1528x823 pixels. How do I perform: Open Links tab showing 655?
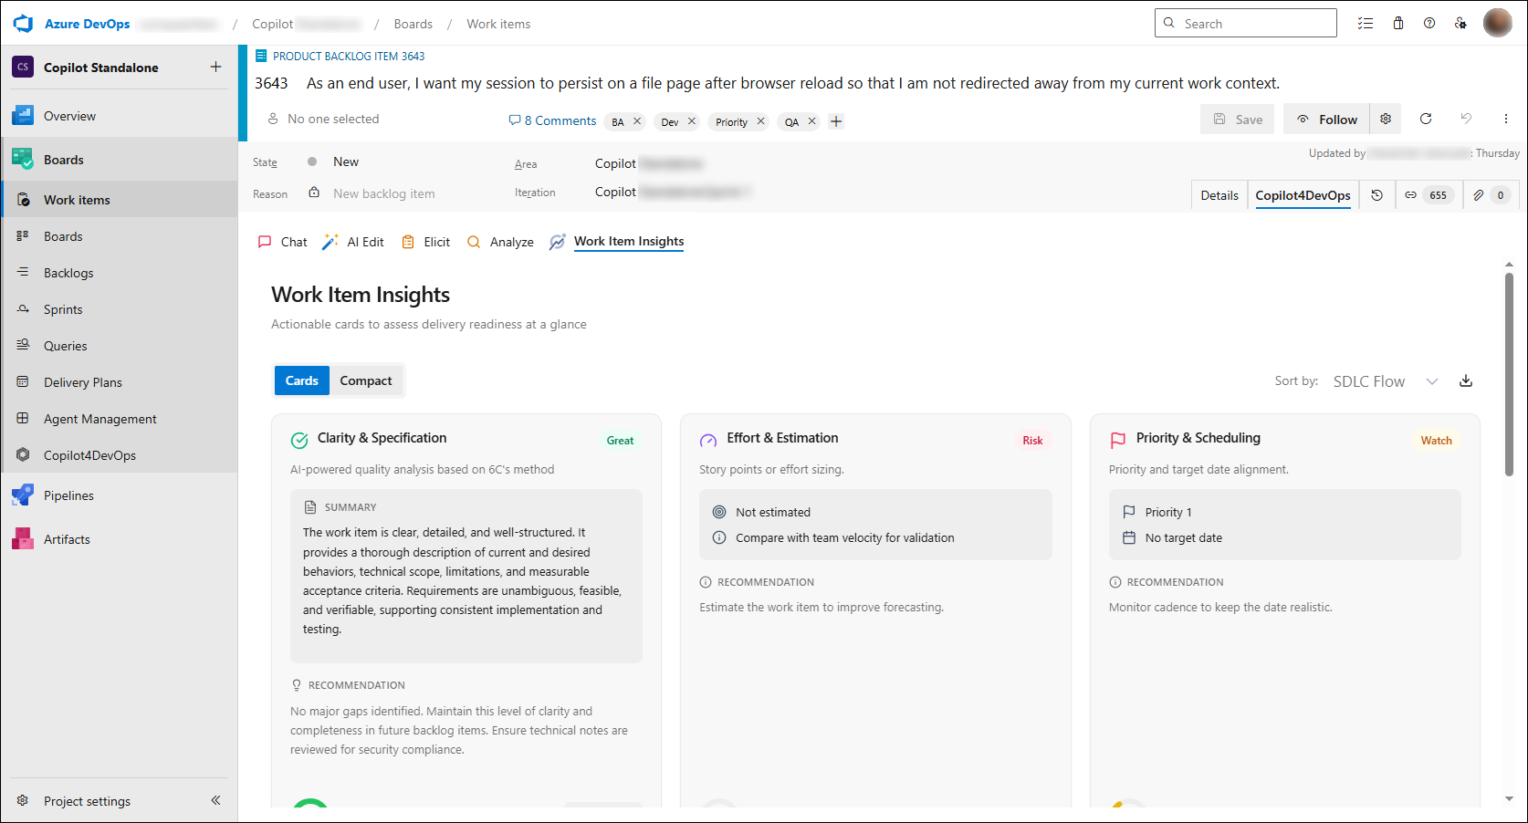click(1429, 195)
